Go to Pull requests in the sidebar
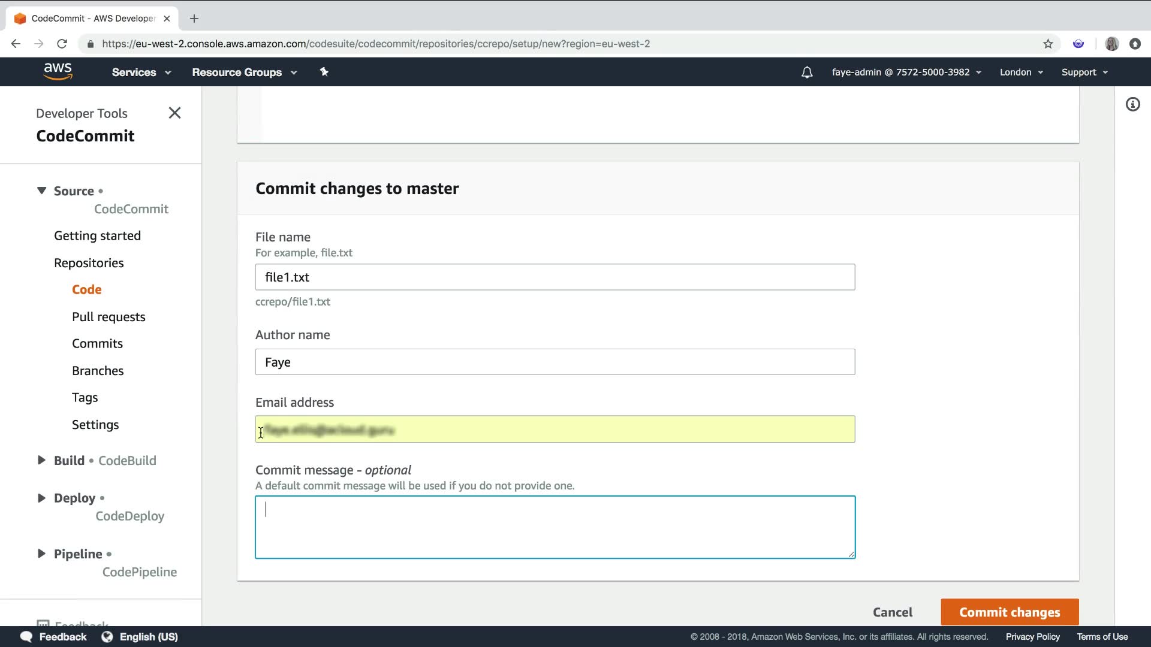The width and height of the screenshot is (1151, 647). (x=109, y=316)
